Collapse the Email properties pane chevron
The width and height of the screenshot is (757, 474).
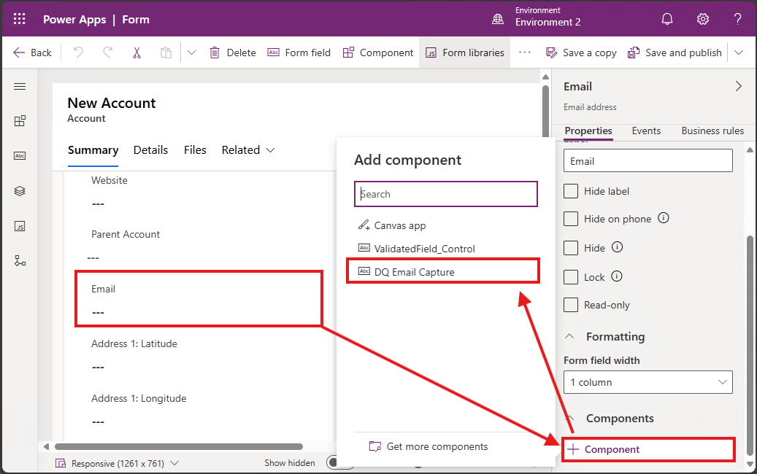[738, 86]
